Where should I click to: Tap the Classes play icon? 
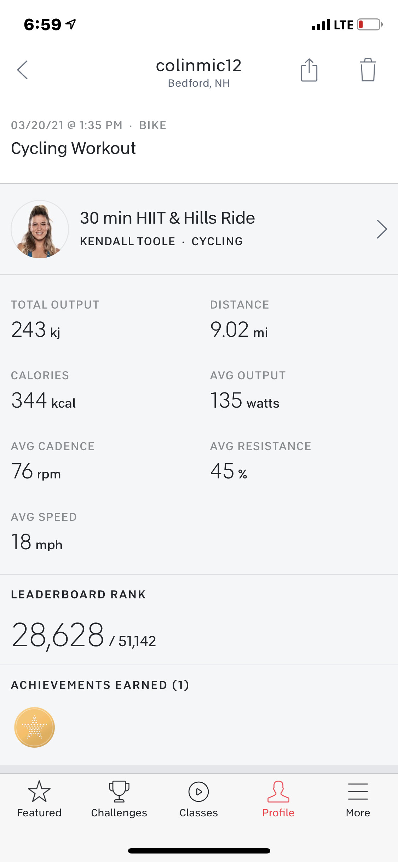point(199,792)
